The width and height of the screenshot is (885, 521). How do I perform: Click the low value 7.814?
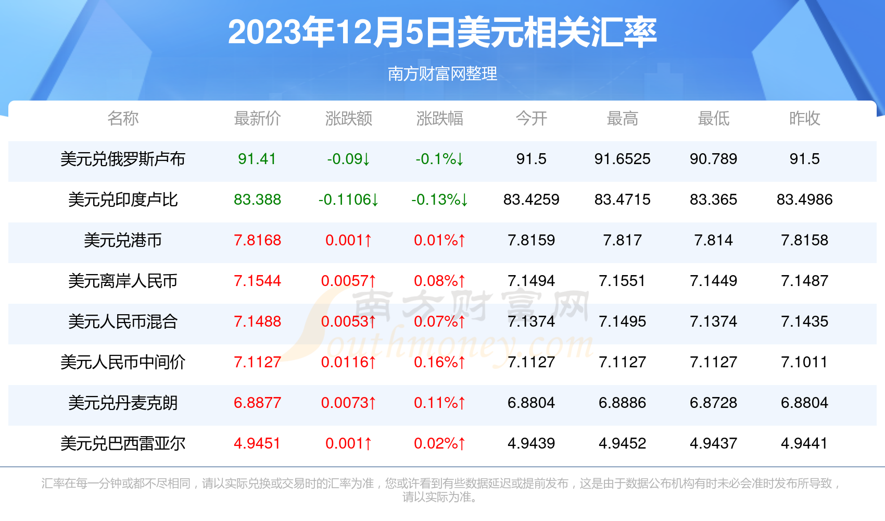coord(714,240)
